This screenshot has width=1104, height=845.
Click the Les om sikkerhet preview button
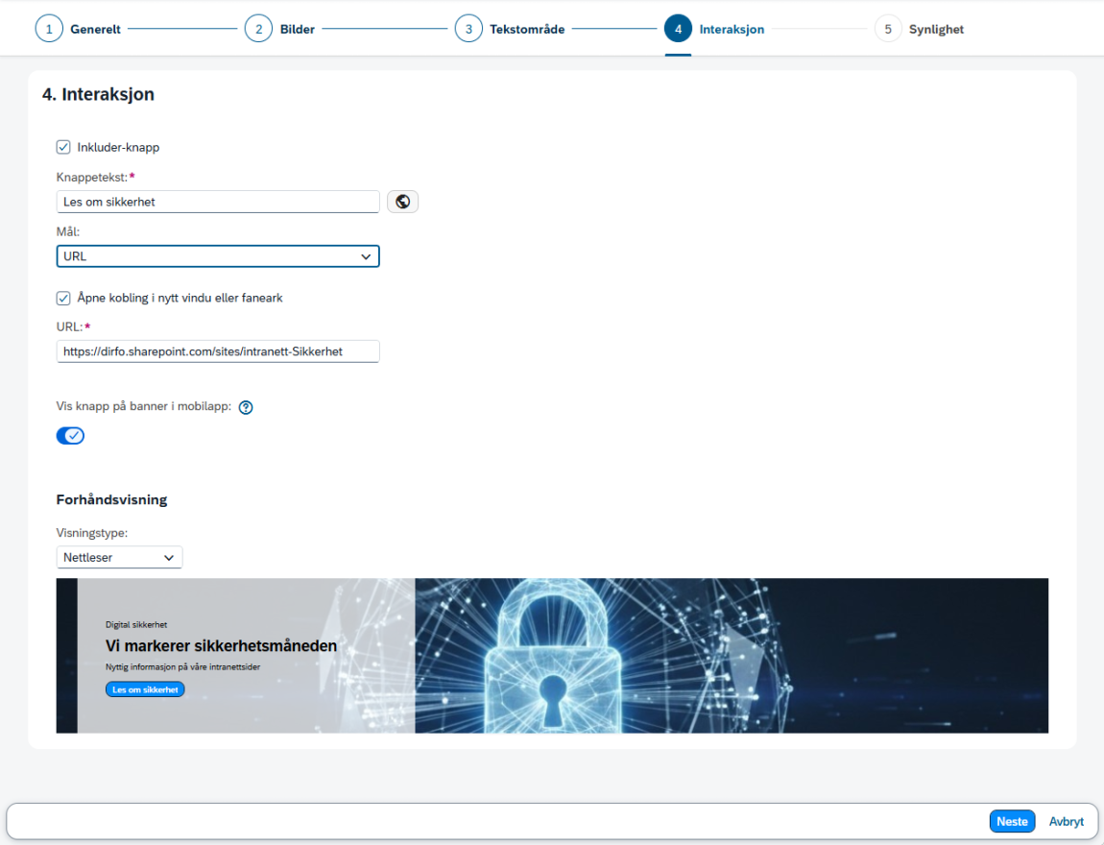(145, 689)
